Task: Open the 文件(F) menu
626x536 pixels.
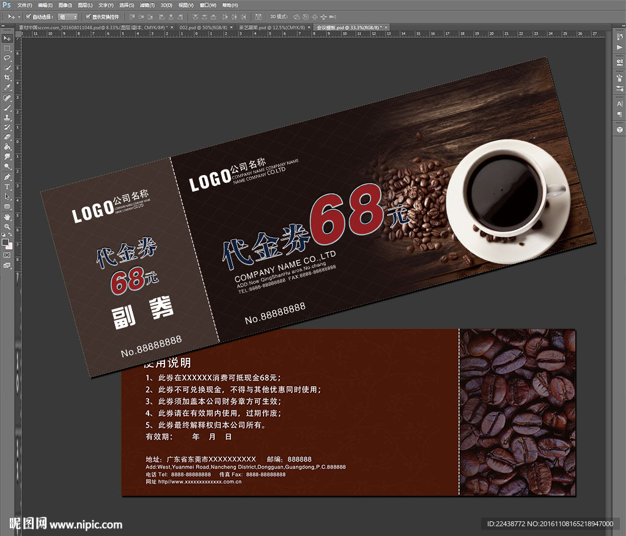Action: pos(24,5)
